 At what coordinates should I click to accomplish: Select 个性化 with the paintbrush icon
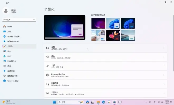(x=19, y=46)
